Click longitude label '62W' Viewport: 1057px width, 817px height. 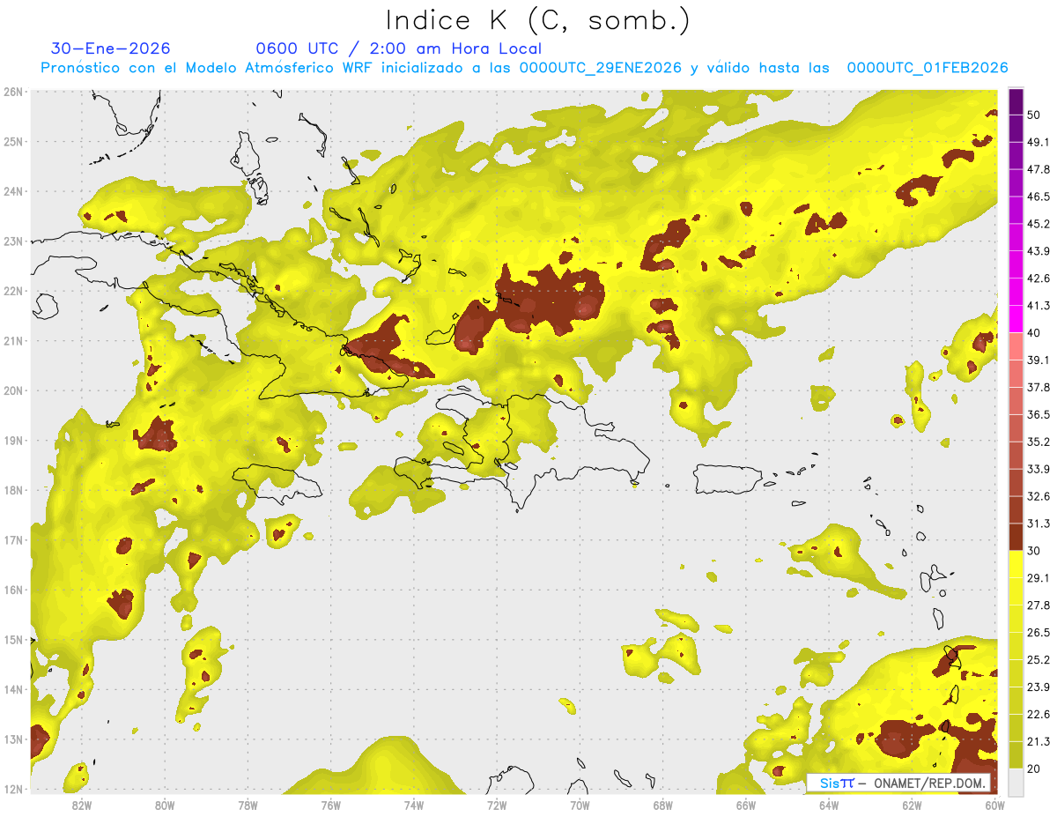coord(912,805)
